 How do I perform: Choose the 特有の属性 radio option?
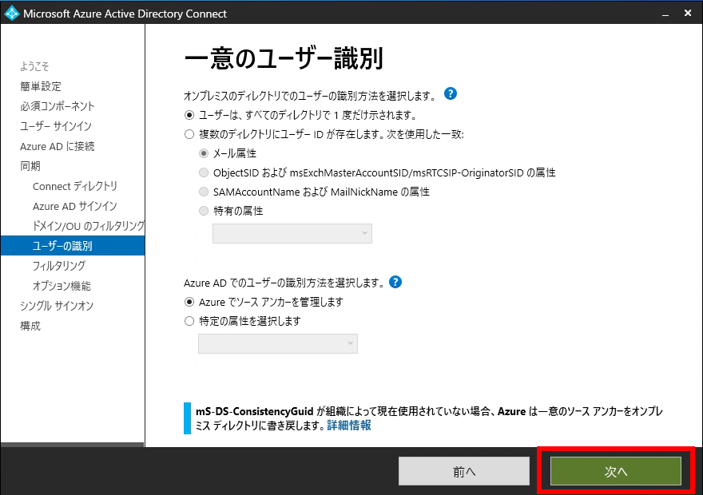click(204, 211)
